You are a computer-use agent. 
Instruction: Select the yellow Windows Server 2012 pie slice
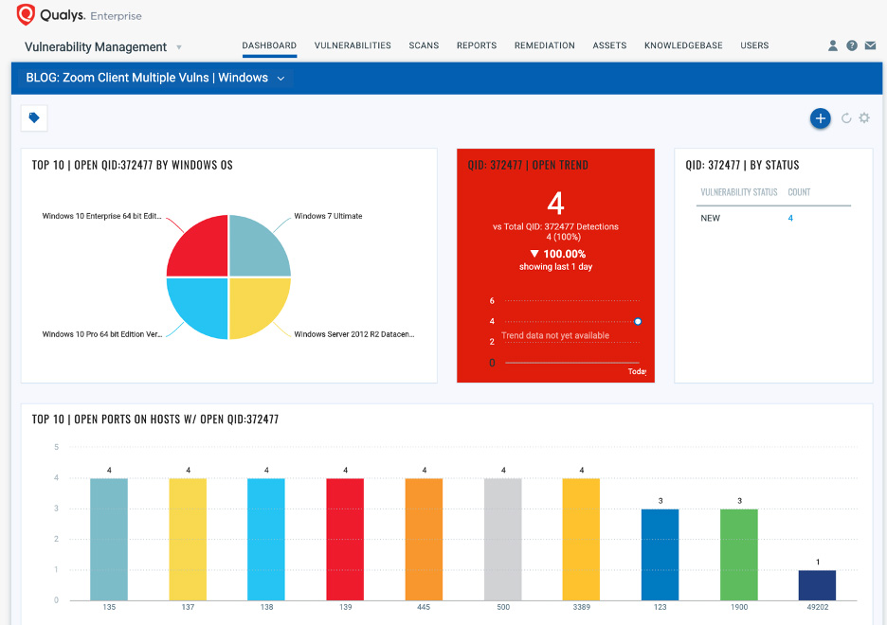(x=257, y=305)
